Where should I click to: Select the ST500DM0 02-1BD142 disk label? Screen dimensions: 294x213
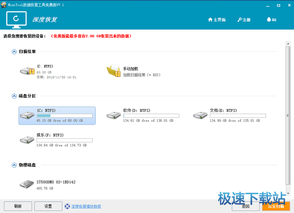click(56, 182)
